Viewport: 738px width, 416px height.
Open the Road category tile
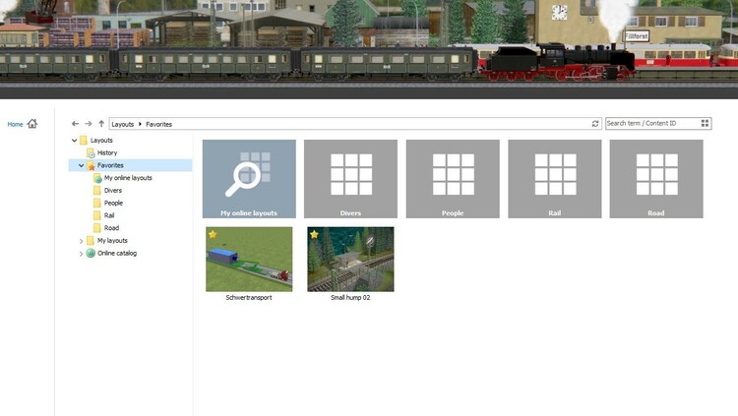[655, 178]
